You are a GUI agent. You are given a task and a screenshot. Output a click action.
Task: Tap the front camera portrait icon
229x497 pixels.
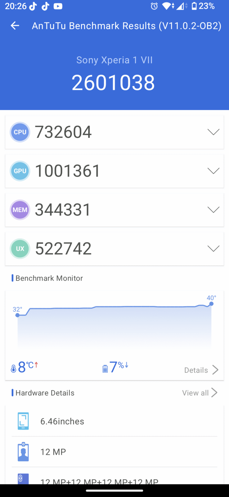coord(23,452)
